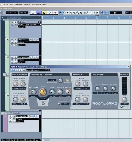
Task: Toggle the Snap on/off button
Action: [x=107, y=13]
